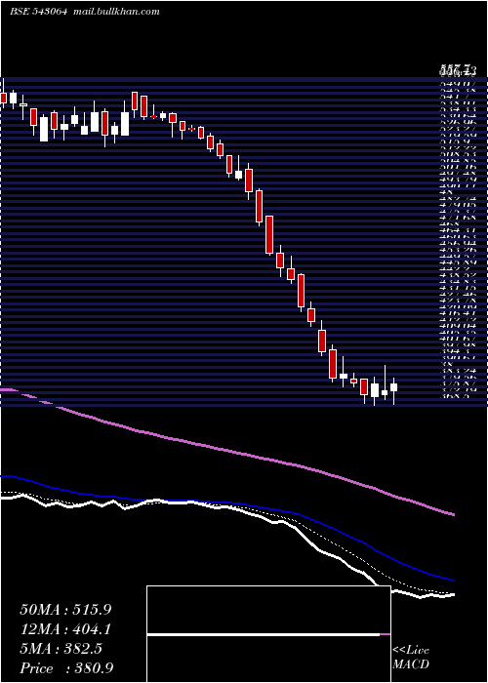Click the 416.41 price axis label

[x=458, y=313]
